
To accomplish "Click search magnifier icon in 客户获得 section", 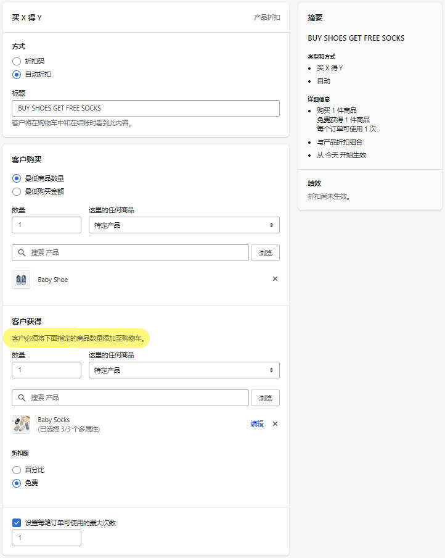I will 22,398.
